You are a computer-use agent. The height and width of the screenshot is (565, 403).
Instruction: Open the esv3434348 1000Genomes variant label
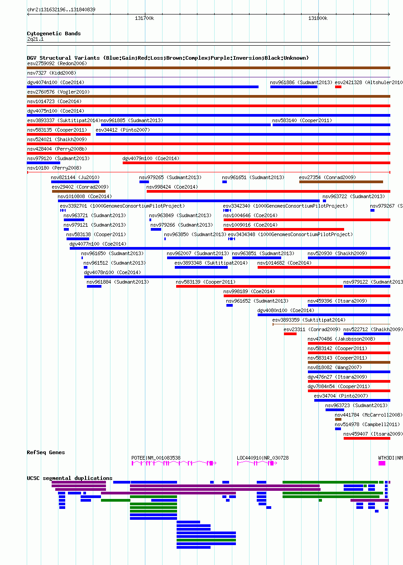290,234
